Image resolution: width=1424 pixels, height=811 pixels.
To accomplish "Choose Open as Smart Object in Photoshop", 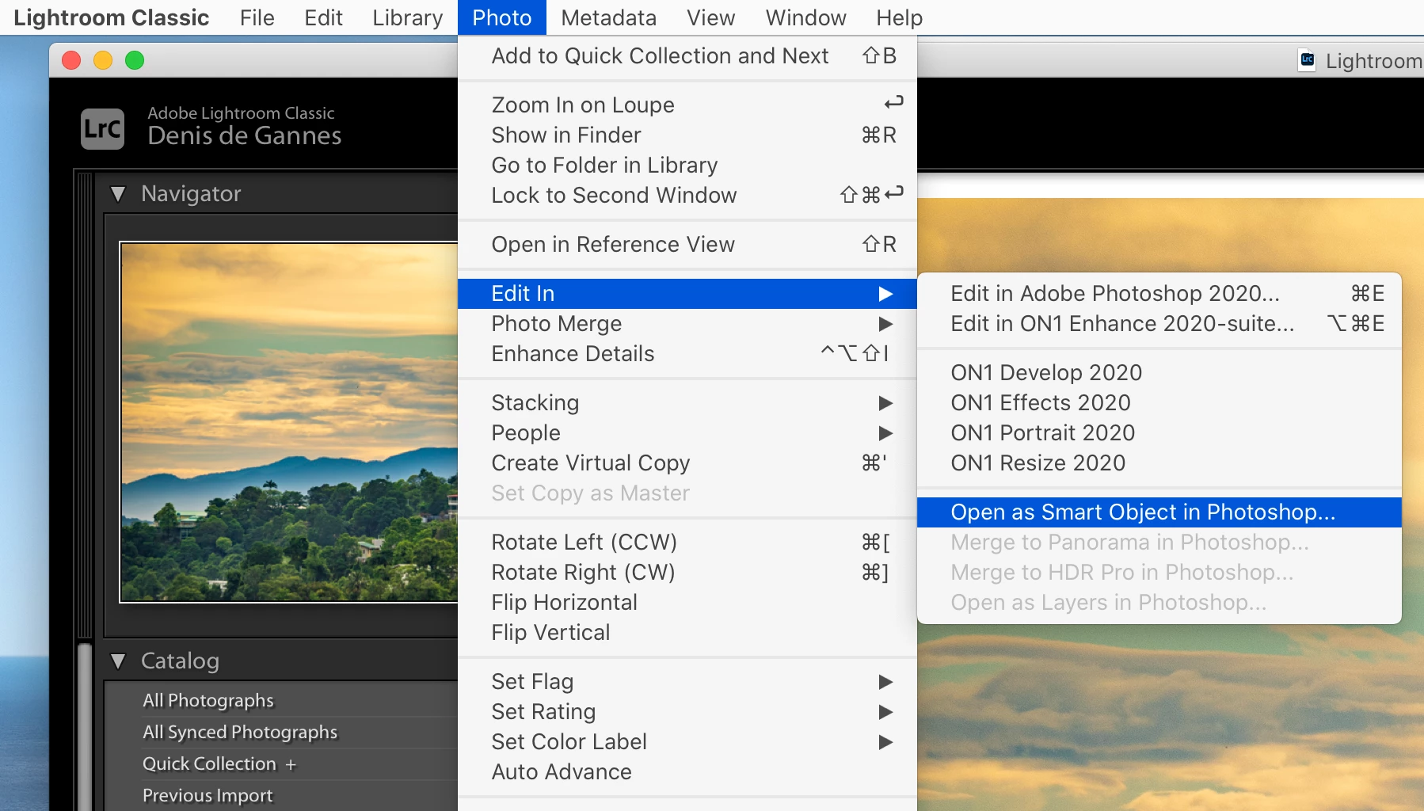I will (x=1159, y=512).
